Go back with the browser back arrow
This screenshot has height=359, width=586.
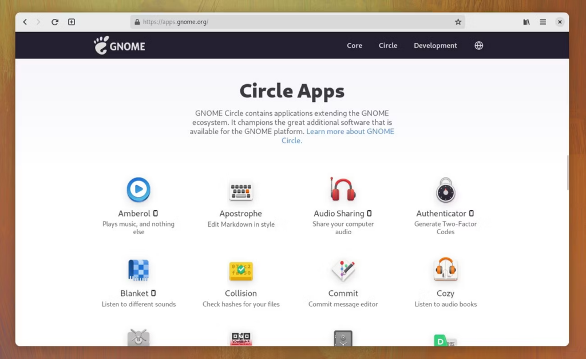click(25, 22)
